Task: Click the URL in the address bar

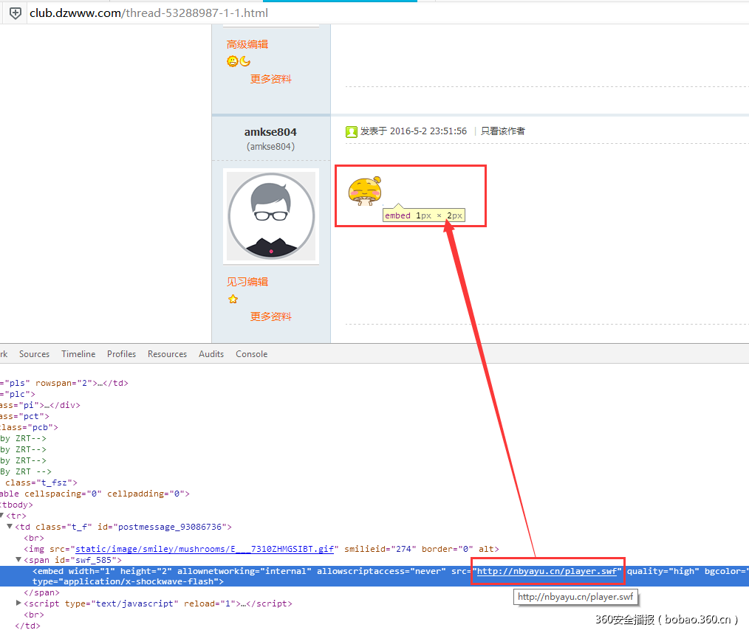Action: (x=148, y=13)
